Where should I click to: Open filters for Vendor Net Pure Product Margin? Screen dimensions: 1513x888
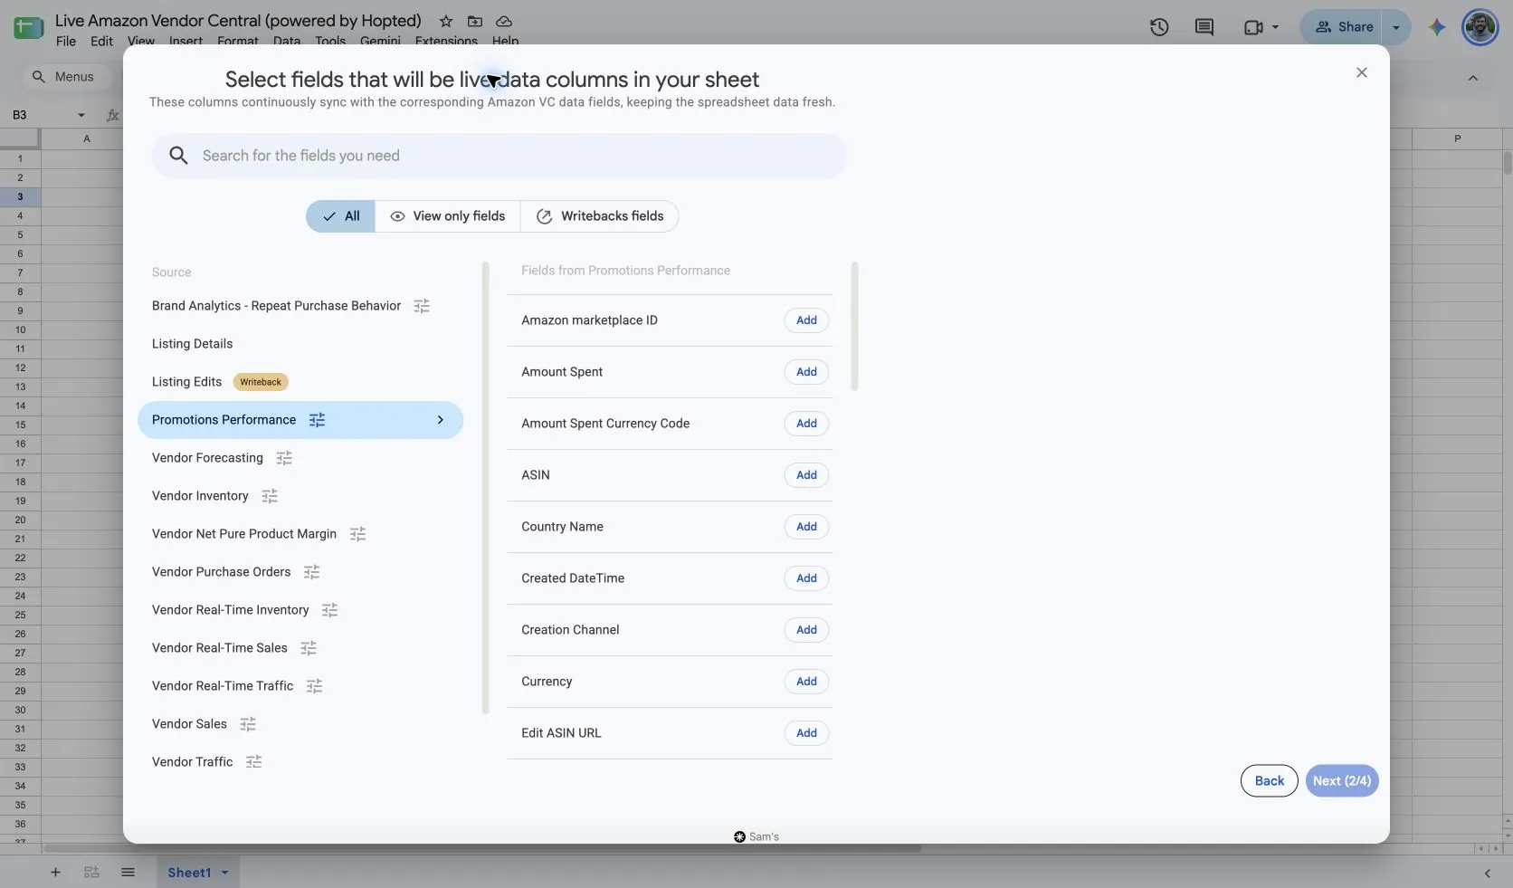point(358,534)
